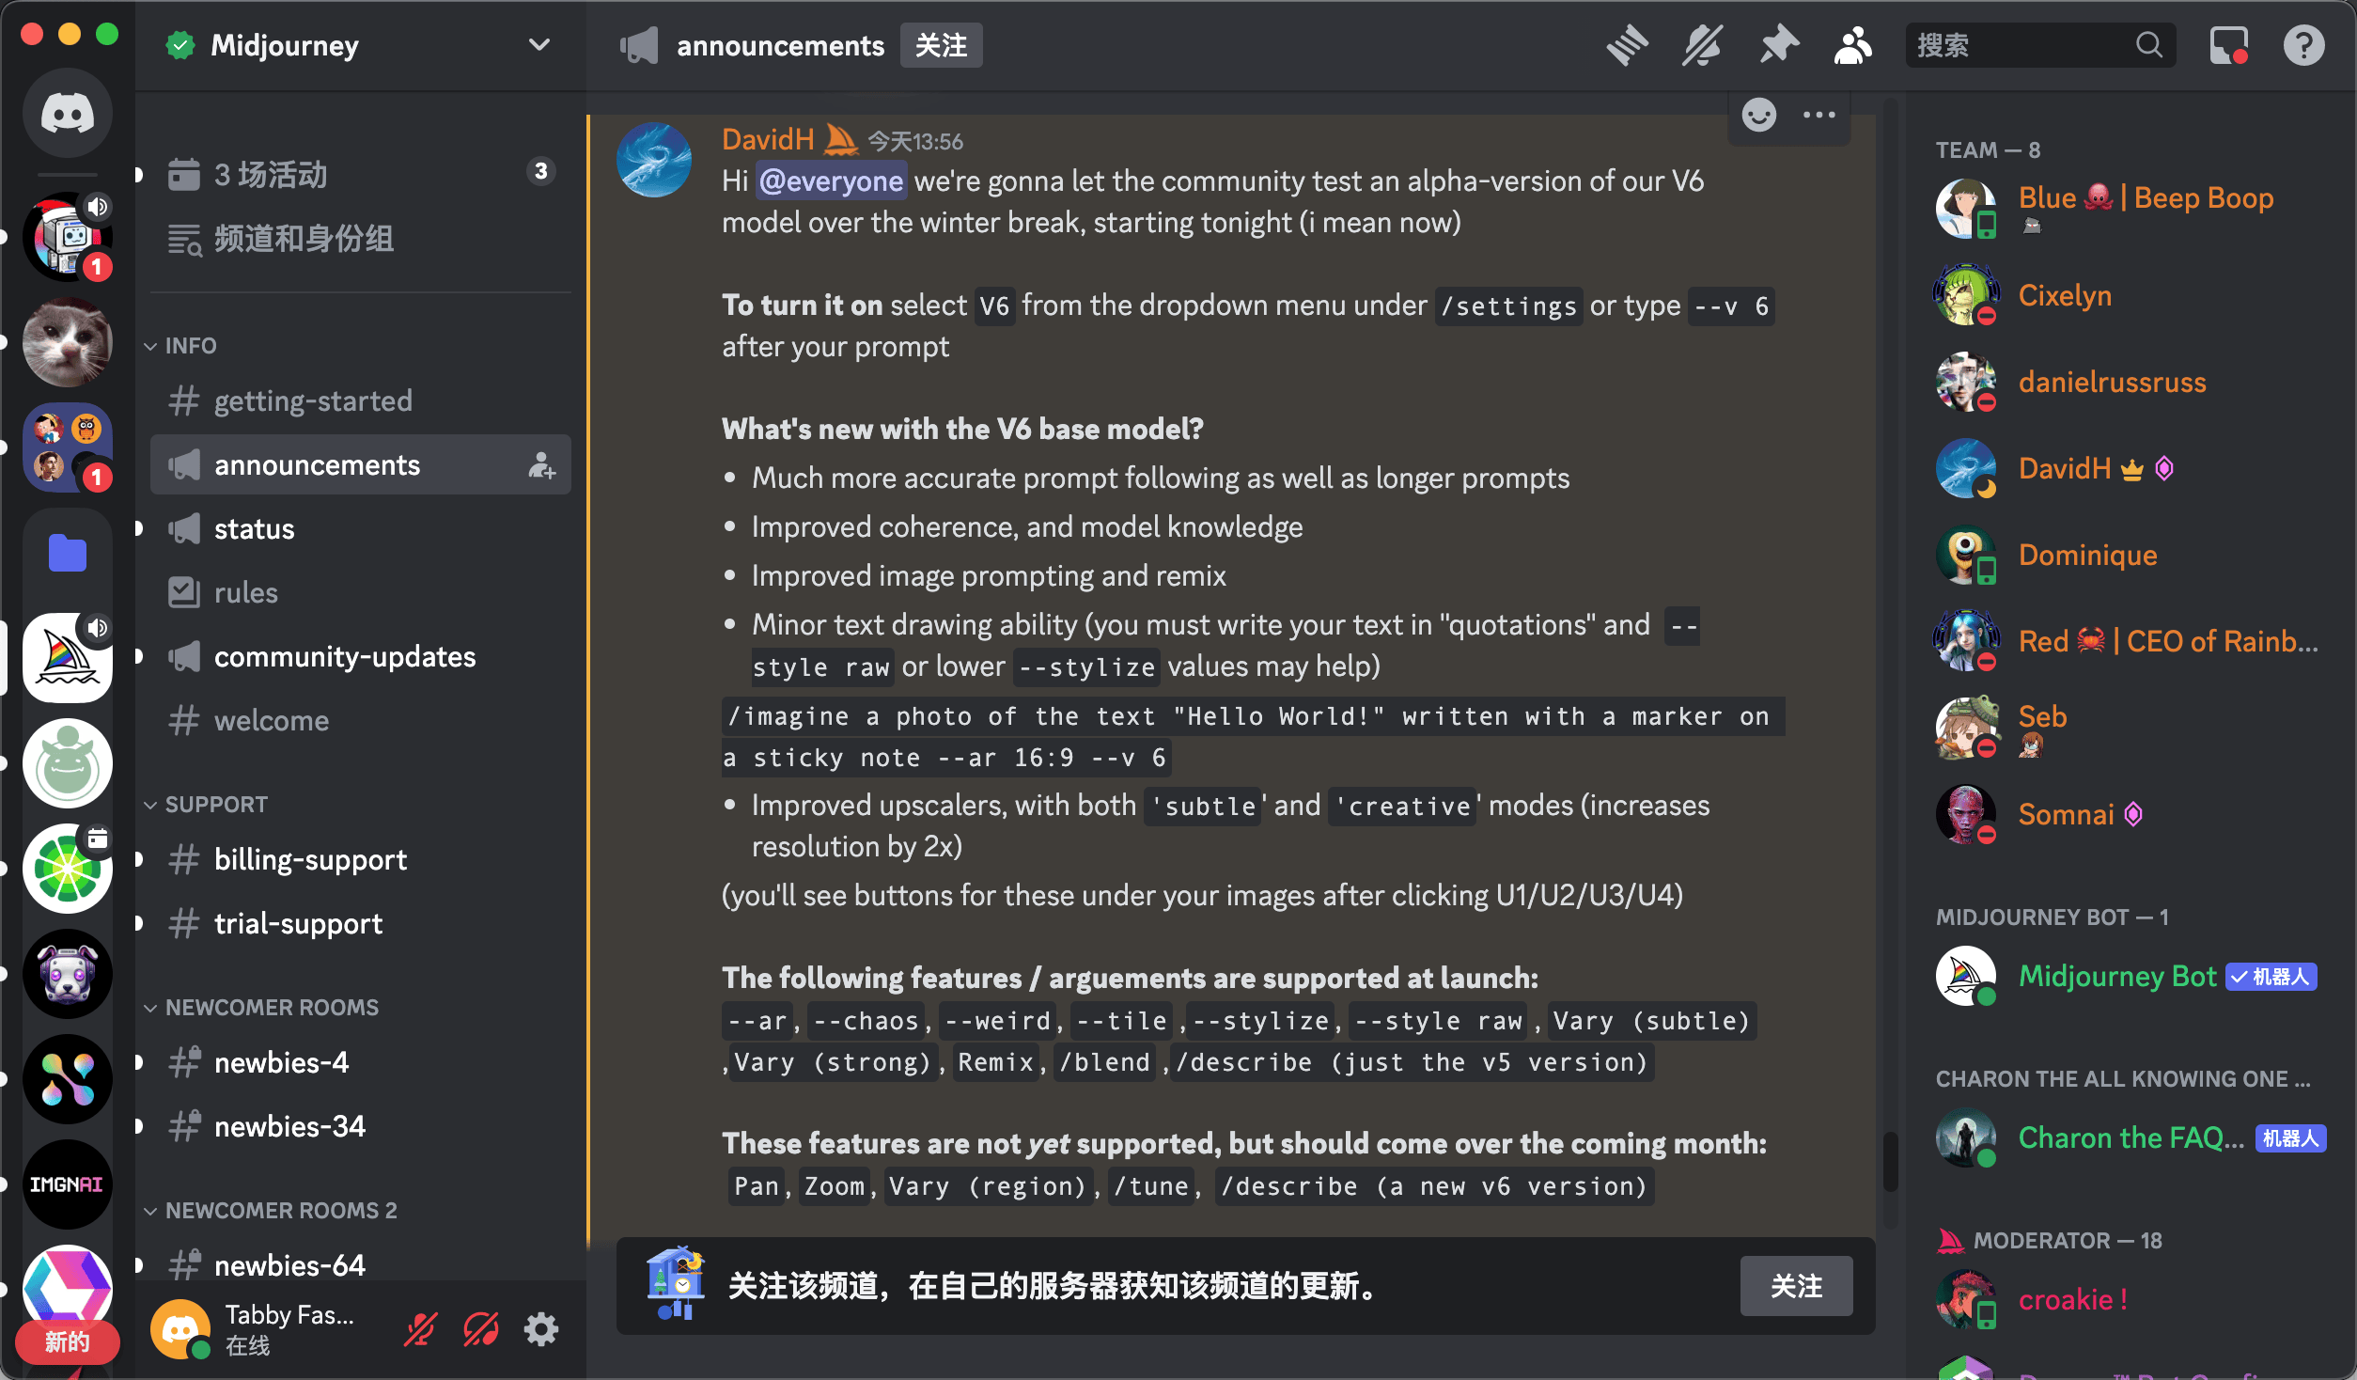This screenshot has width=2357, height=1380.
Task: Click DavidH's username on the message
Action: click(x=768, y=140)
